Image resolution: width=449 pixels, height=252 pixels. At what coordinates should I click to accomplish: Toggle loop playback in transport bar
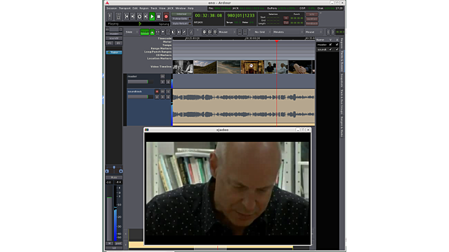coord(139,17)
